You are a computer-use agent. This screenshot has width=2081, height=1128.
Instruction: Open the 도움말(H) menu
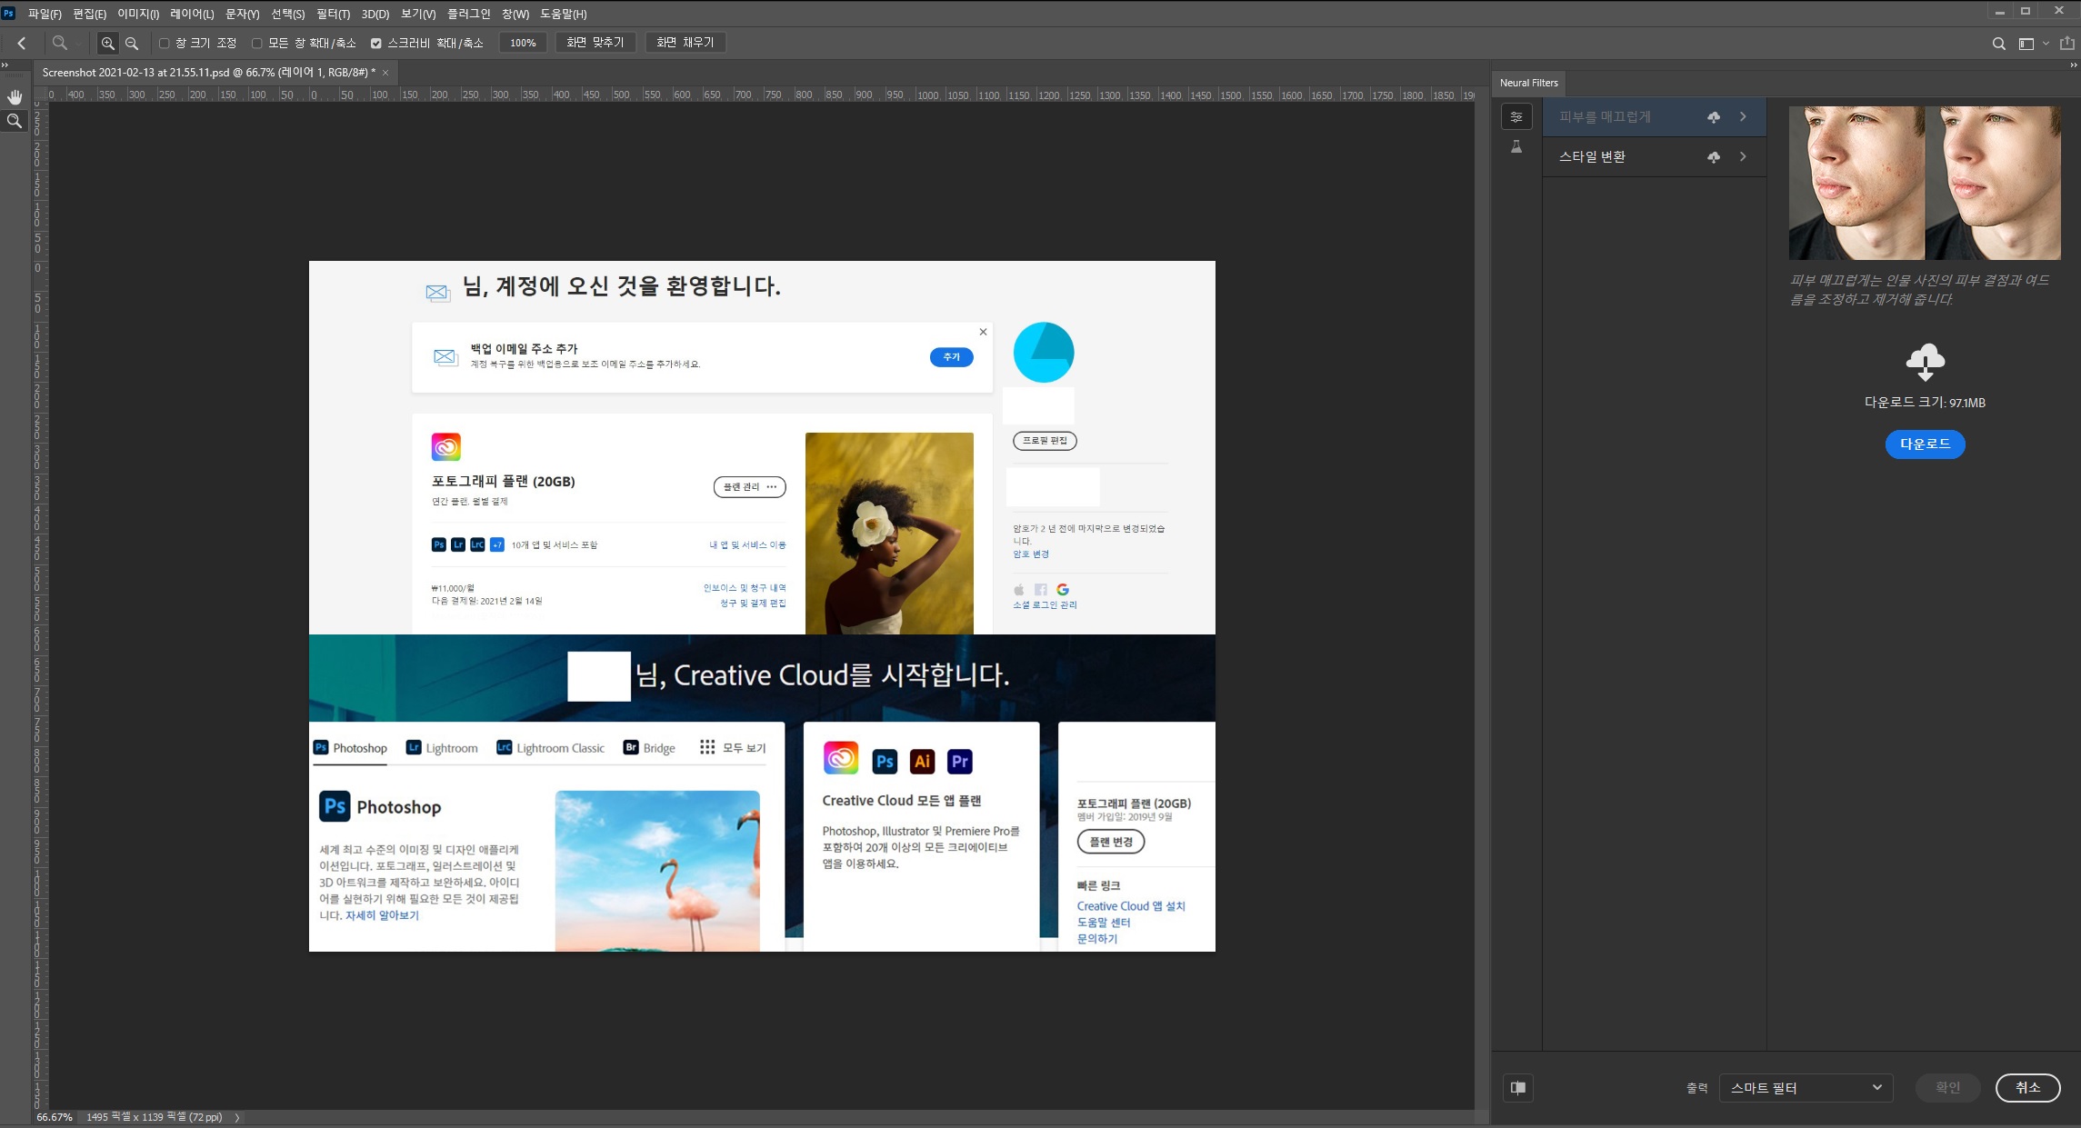point(564,14)
